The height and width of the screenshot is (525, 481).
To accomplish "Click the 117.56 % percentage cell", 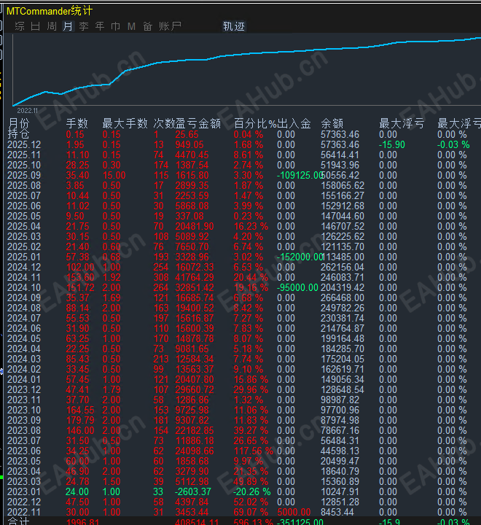I will (253, 451).
